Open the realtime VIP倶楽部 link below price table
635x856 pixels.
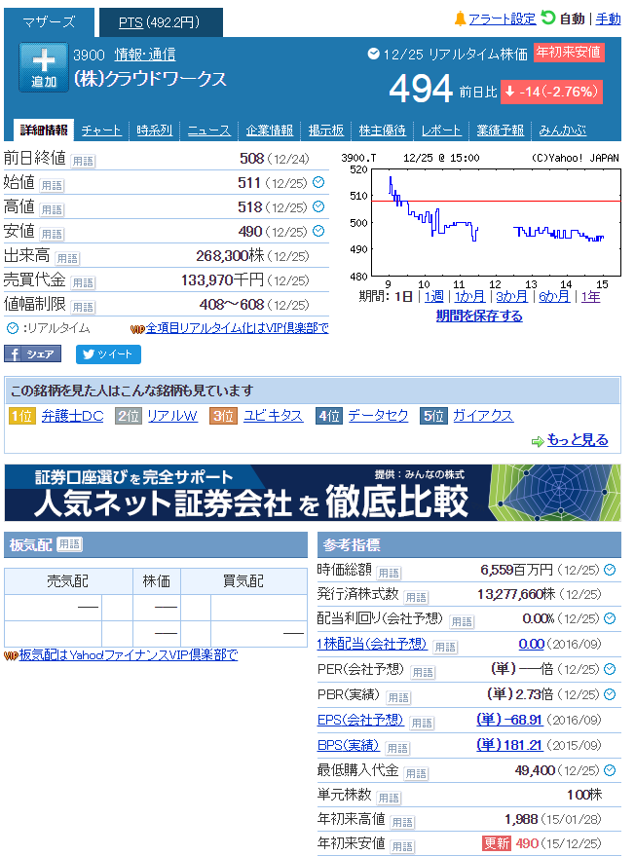tap(237, 328)
